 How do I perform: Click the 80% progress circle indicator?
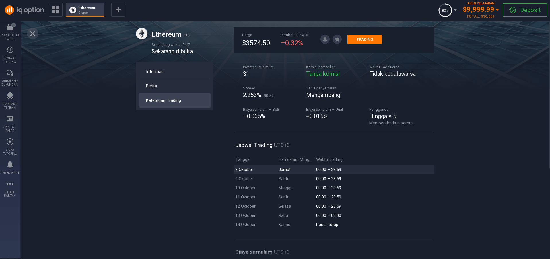coord(445,10)
